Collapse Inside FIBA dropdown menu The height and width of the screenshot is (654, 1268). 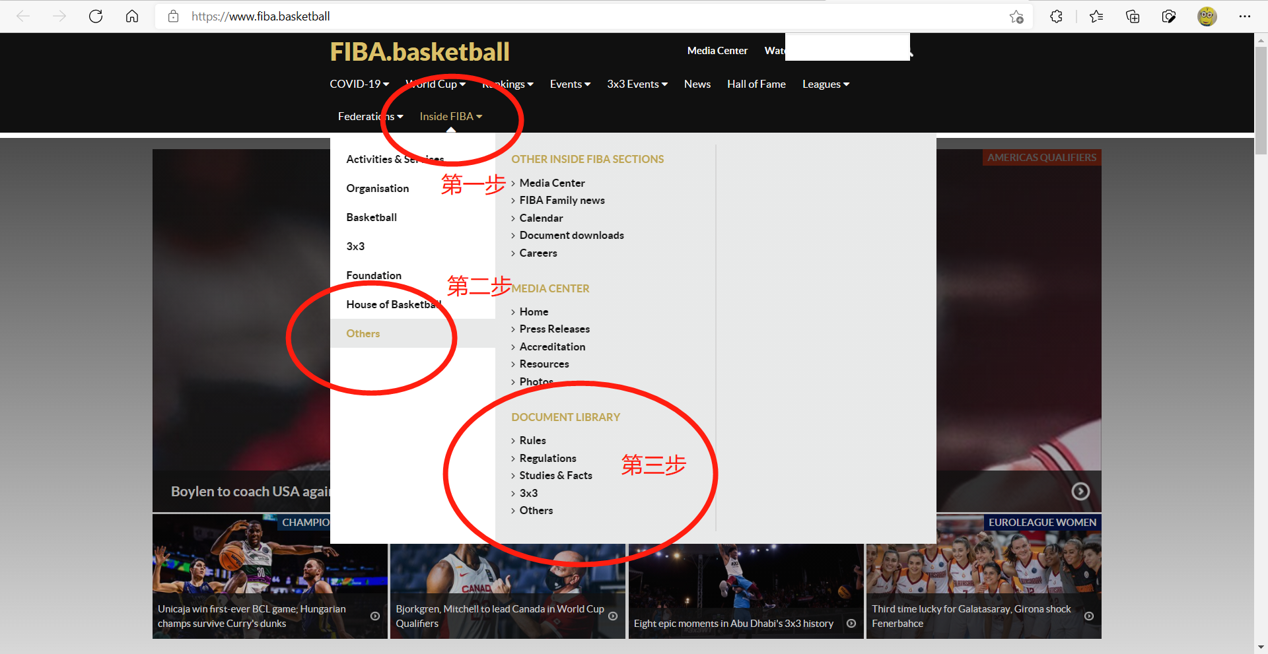click(451, 116)
